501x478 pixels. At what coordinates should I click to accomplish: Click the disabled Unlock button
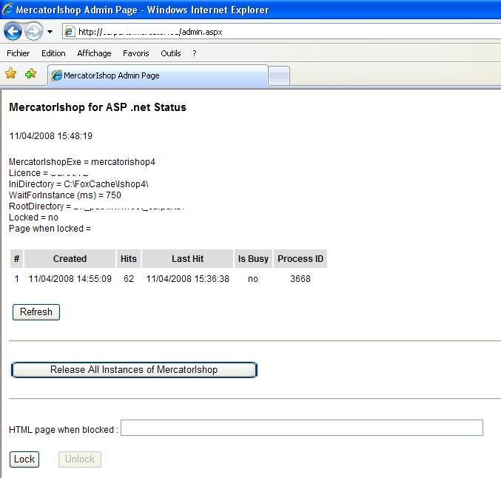click(x=80, y=460)
